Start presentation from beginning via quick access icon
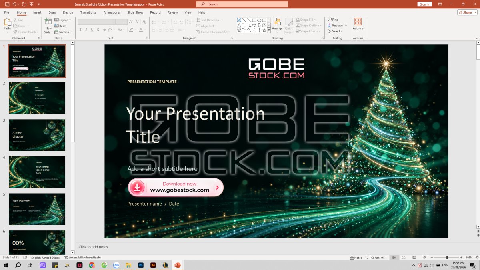This screenshot has width=480, height=270. pos(32,4)
